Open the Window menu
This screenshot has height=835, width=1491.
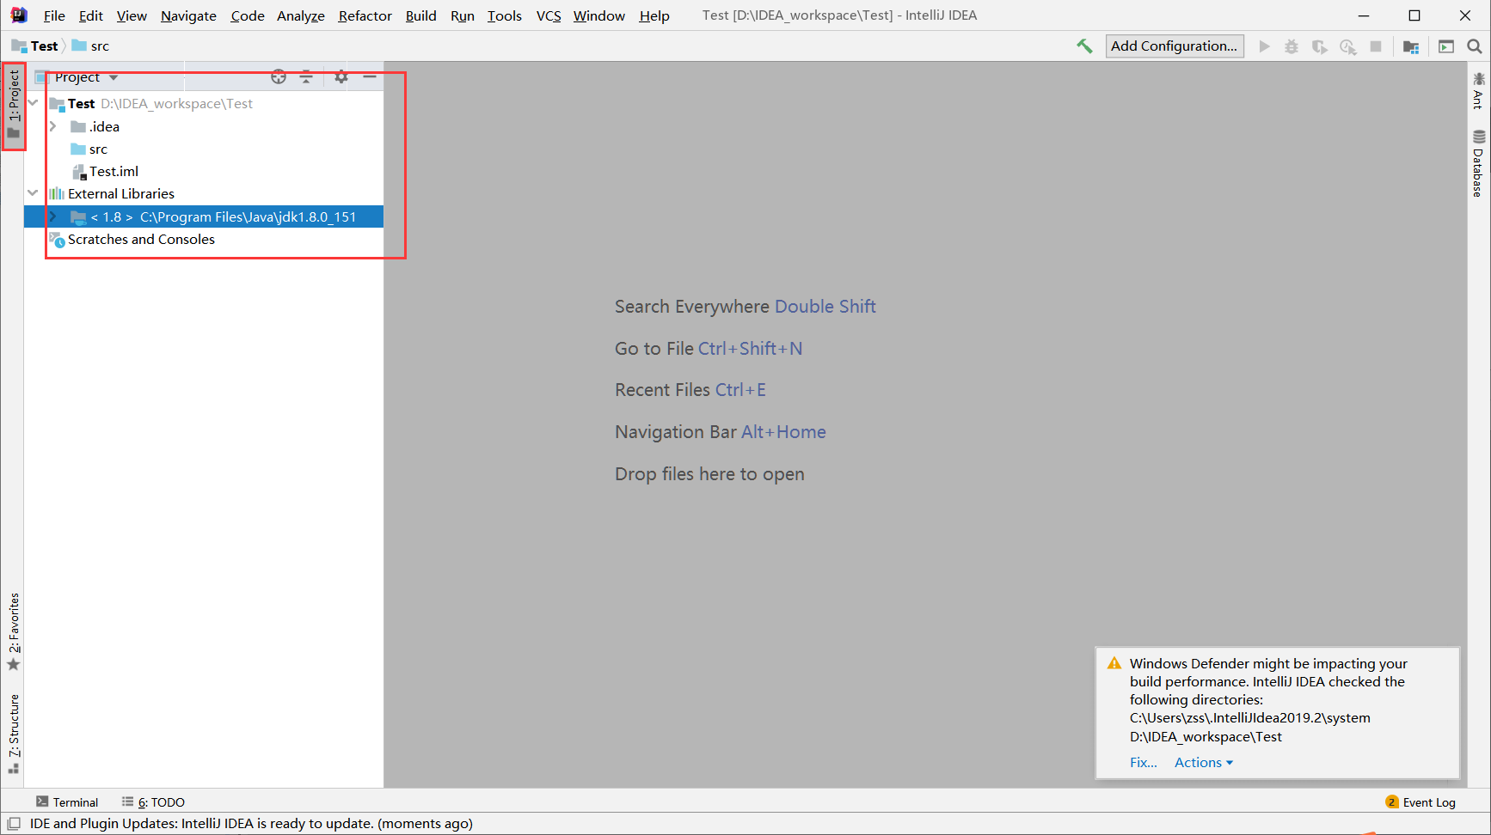(599, 15)
